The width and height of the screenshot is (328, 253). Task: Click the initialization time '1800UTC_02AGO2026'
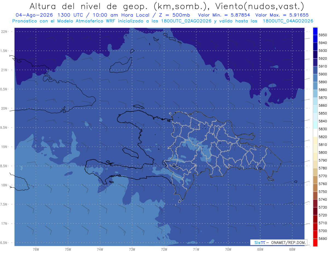pos(186,21)
